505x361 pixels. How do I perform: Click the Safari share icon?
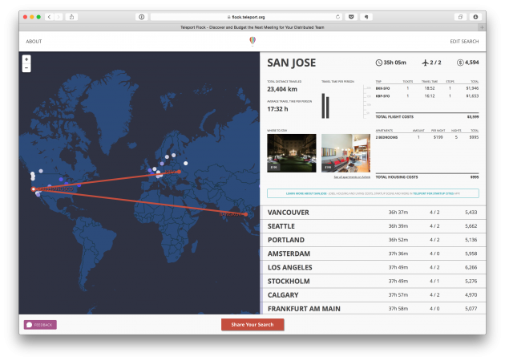click(x=72, y=16)
